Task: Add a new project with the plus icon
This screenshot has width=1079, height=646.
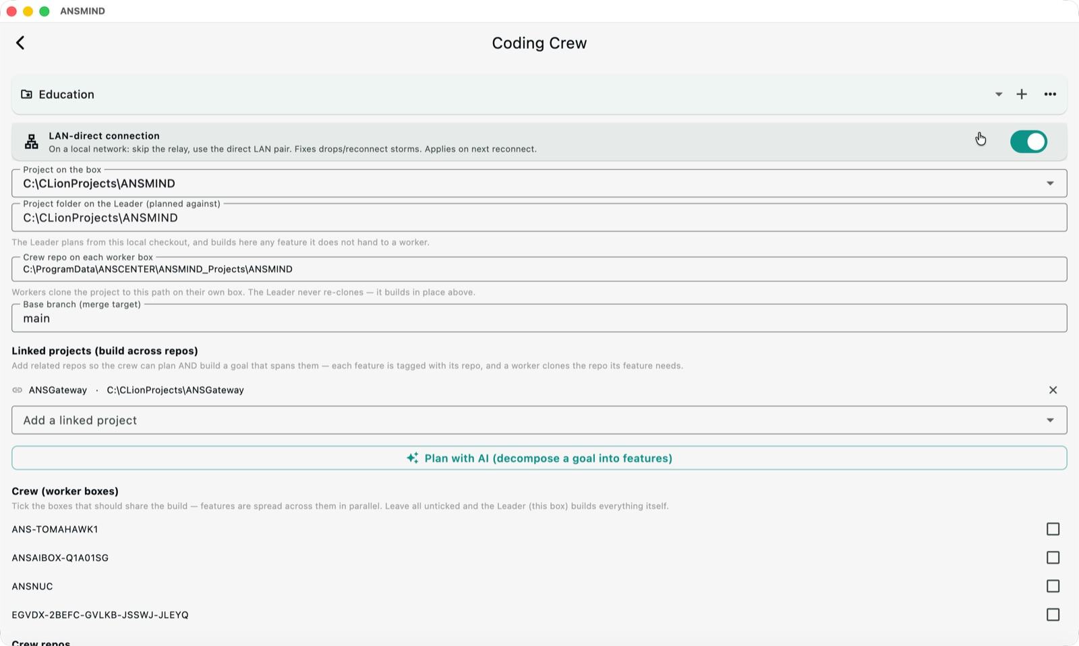Action: [x=1022, y=94]
